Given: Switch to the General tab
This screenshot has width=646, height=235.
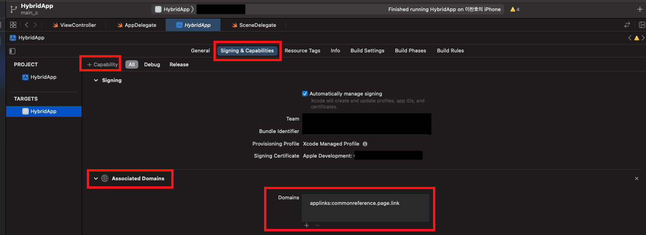Looking at the screenshot, I should 200,51.
